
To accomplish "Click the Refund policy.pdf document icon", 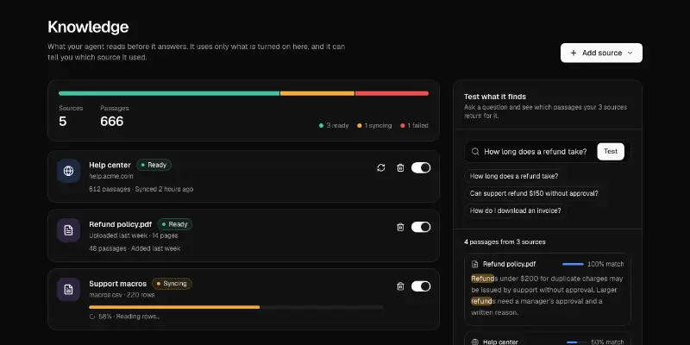I will click(x=69, y=230).
